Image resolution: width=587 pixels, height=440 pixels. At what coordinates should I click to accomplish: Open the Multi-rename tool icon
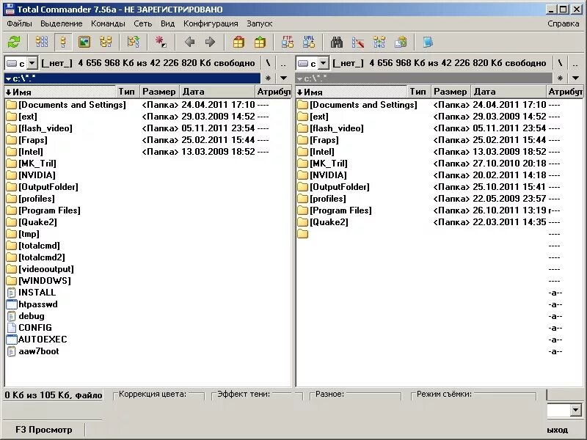(358, 42)
